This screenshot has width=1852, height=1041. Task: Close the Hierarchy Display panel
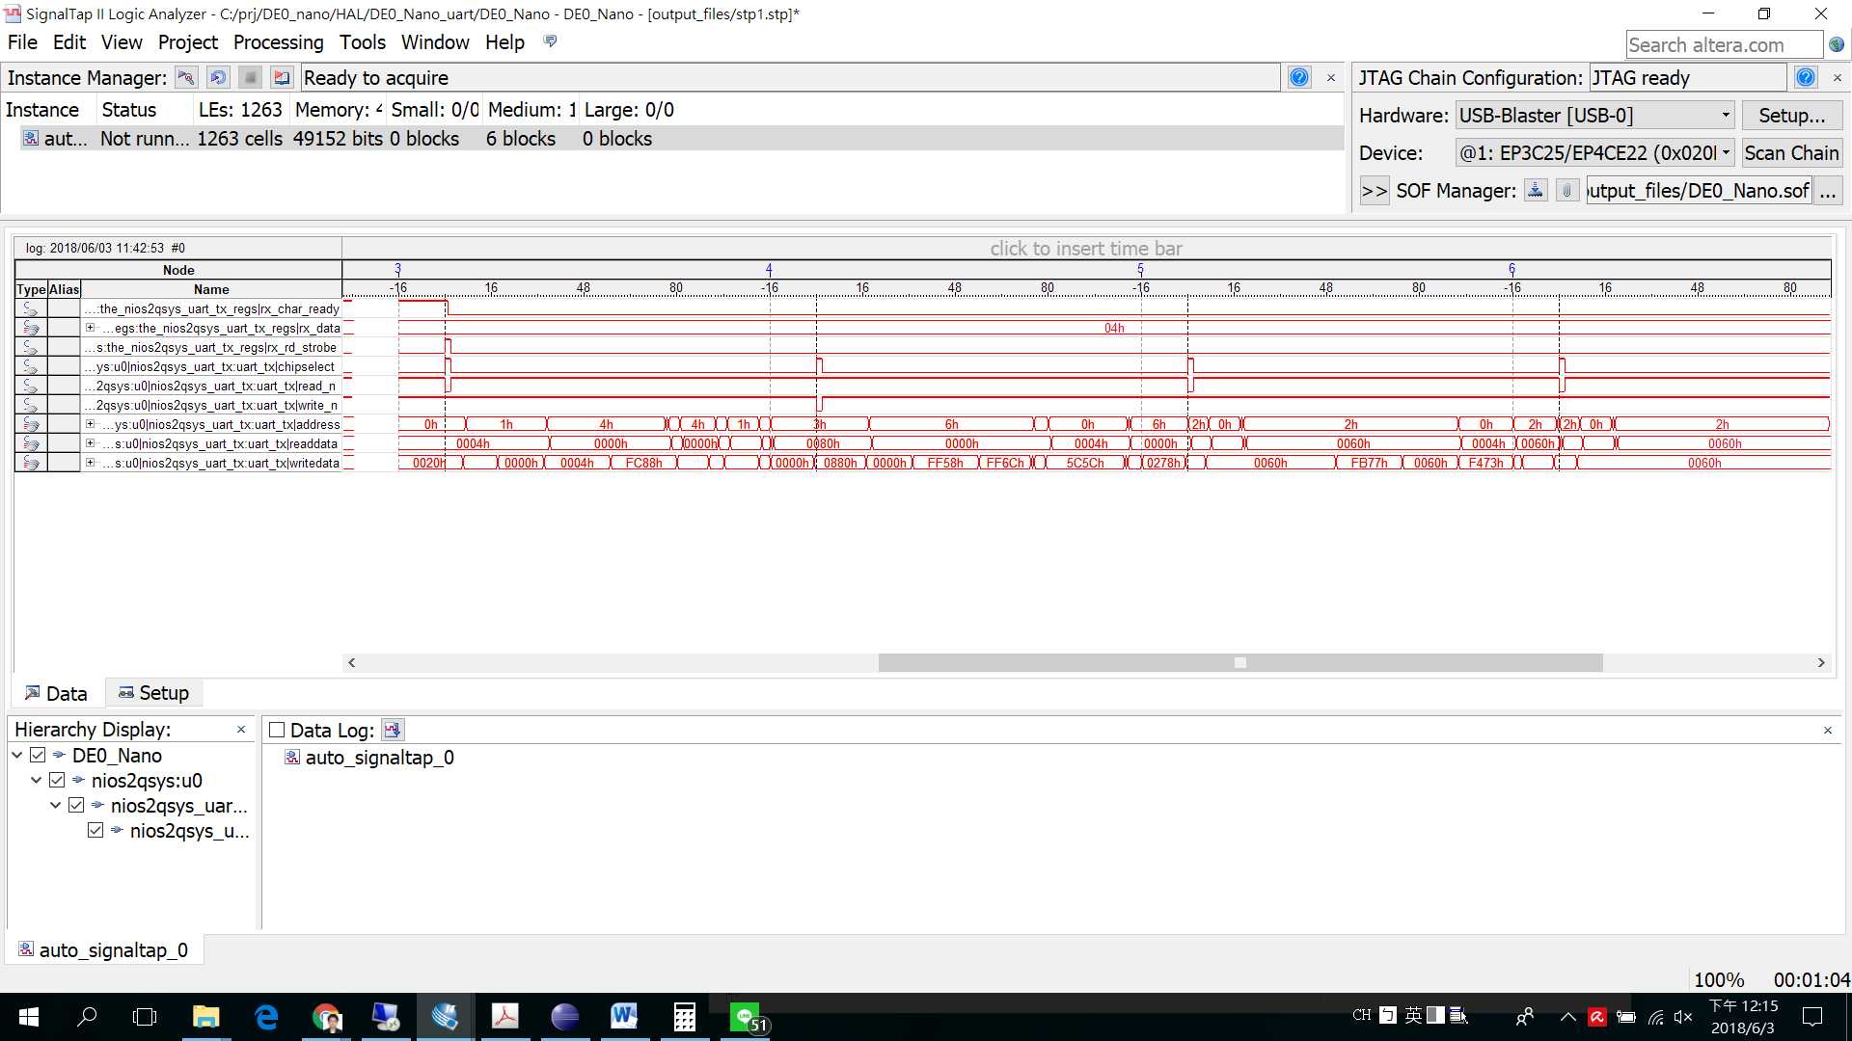click(x=241, y=730)
